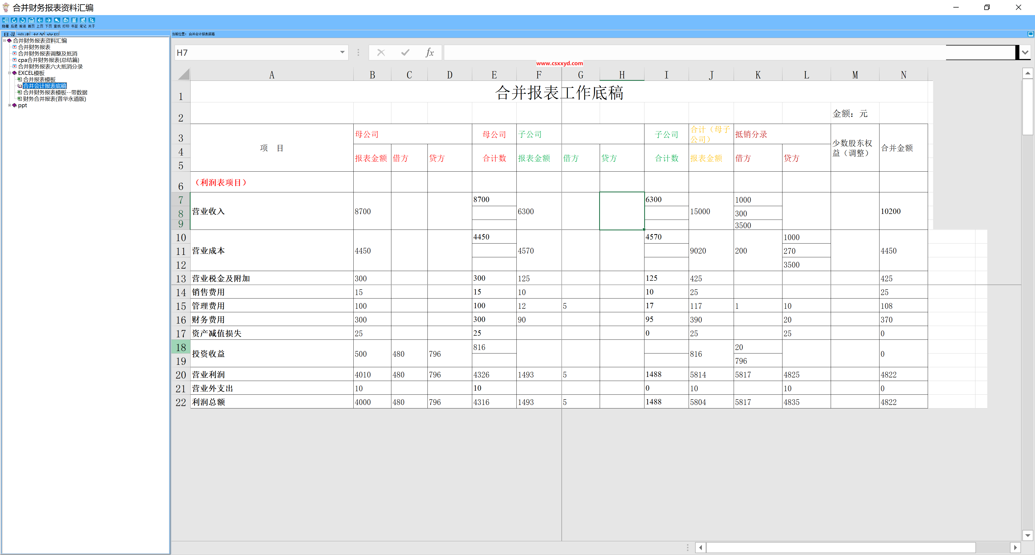This screenshot has width=1035, height=555.
Task: Click the 抵销分录 header cell
Action: 782,134
